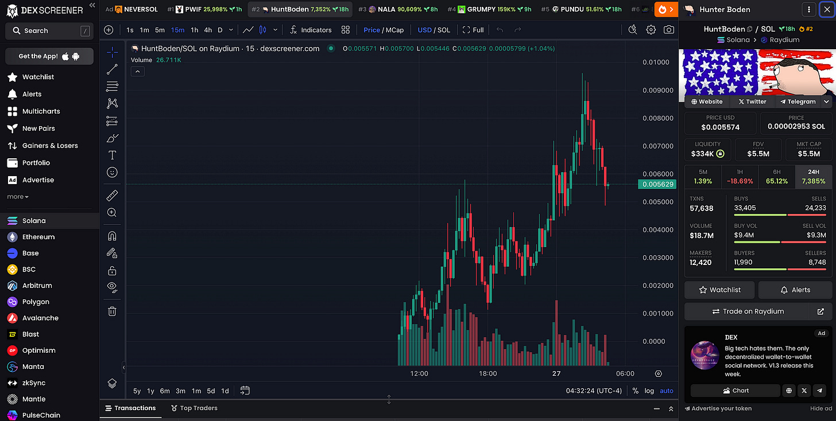Remove drawings with the trash icon
The width and height of the screenshot is (836, 421).
pyautogui.click(x=112, y=311)
